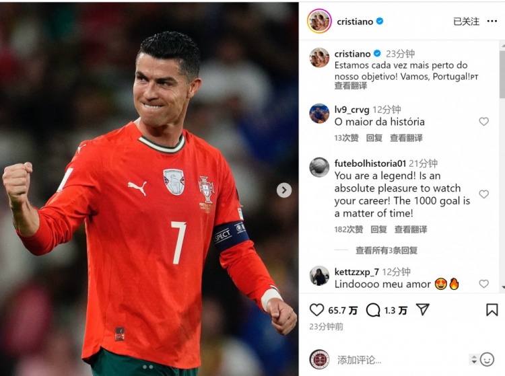Viewport: 505px width, 376px height.
Task: Reply to futebolhistoria01's comment
Action: [x=378, y=229]
